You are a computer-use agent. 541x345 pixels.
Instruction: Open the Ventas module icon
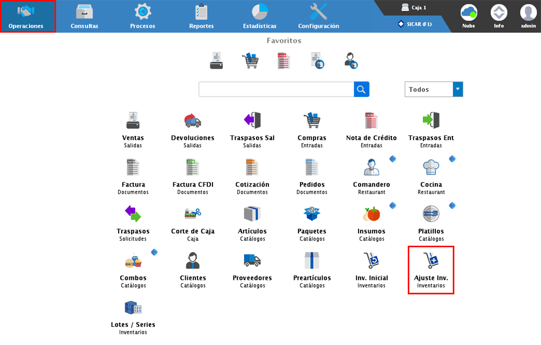[133, 121]
